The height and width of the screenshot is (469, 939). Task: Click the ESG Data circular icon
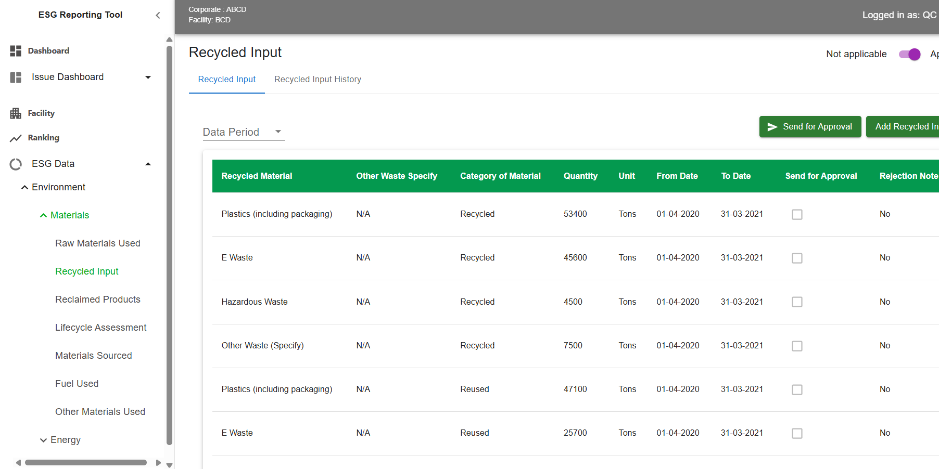16,164
